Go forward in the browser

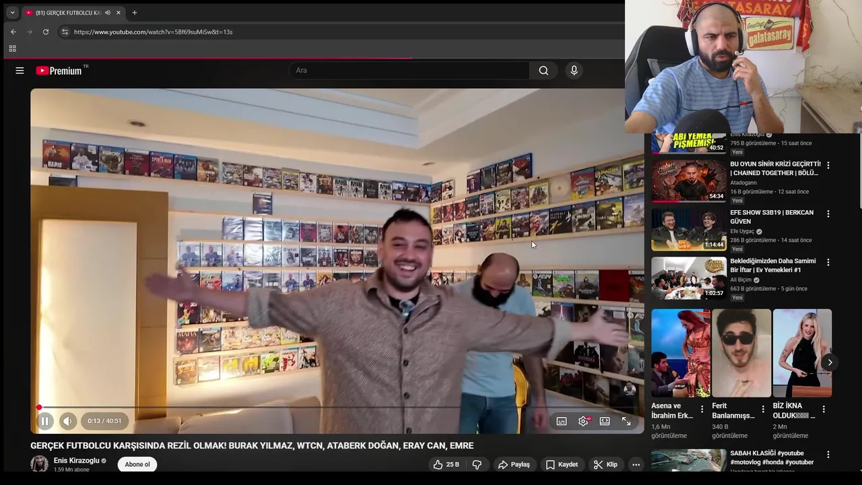pyautogui.click(x=30, y=32)
